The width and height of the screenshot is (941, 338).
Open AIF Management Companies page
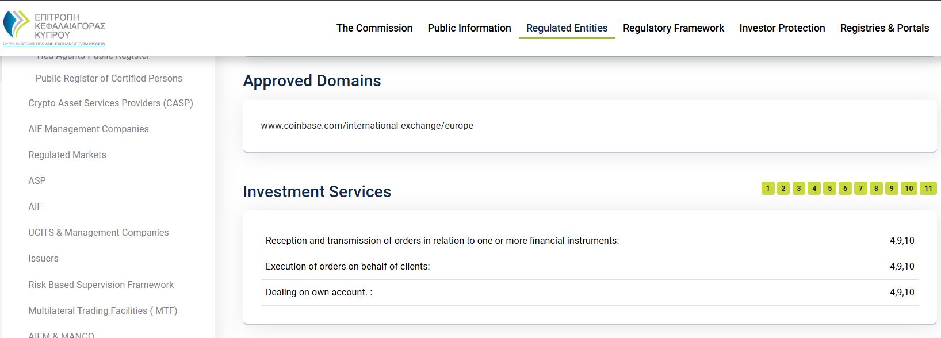point(88,129)
